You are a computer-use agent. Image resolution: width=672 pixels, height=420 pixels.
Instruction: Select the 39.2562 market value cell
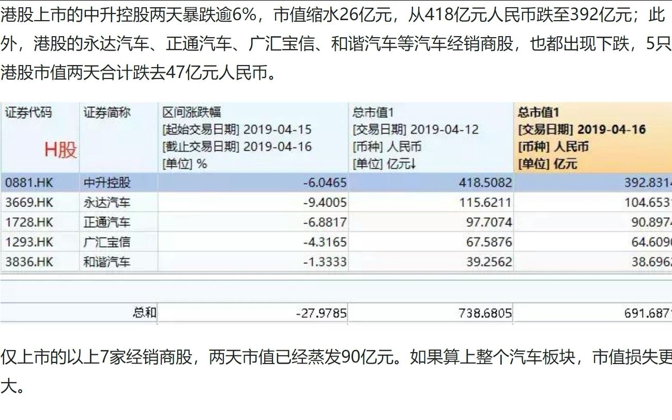(431, 261)
